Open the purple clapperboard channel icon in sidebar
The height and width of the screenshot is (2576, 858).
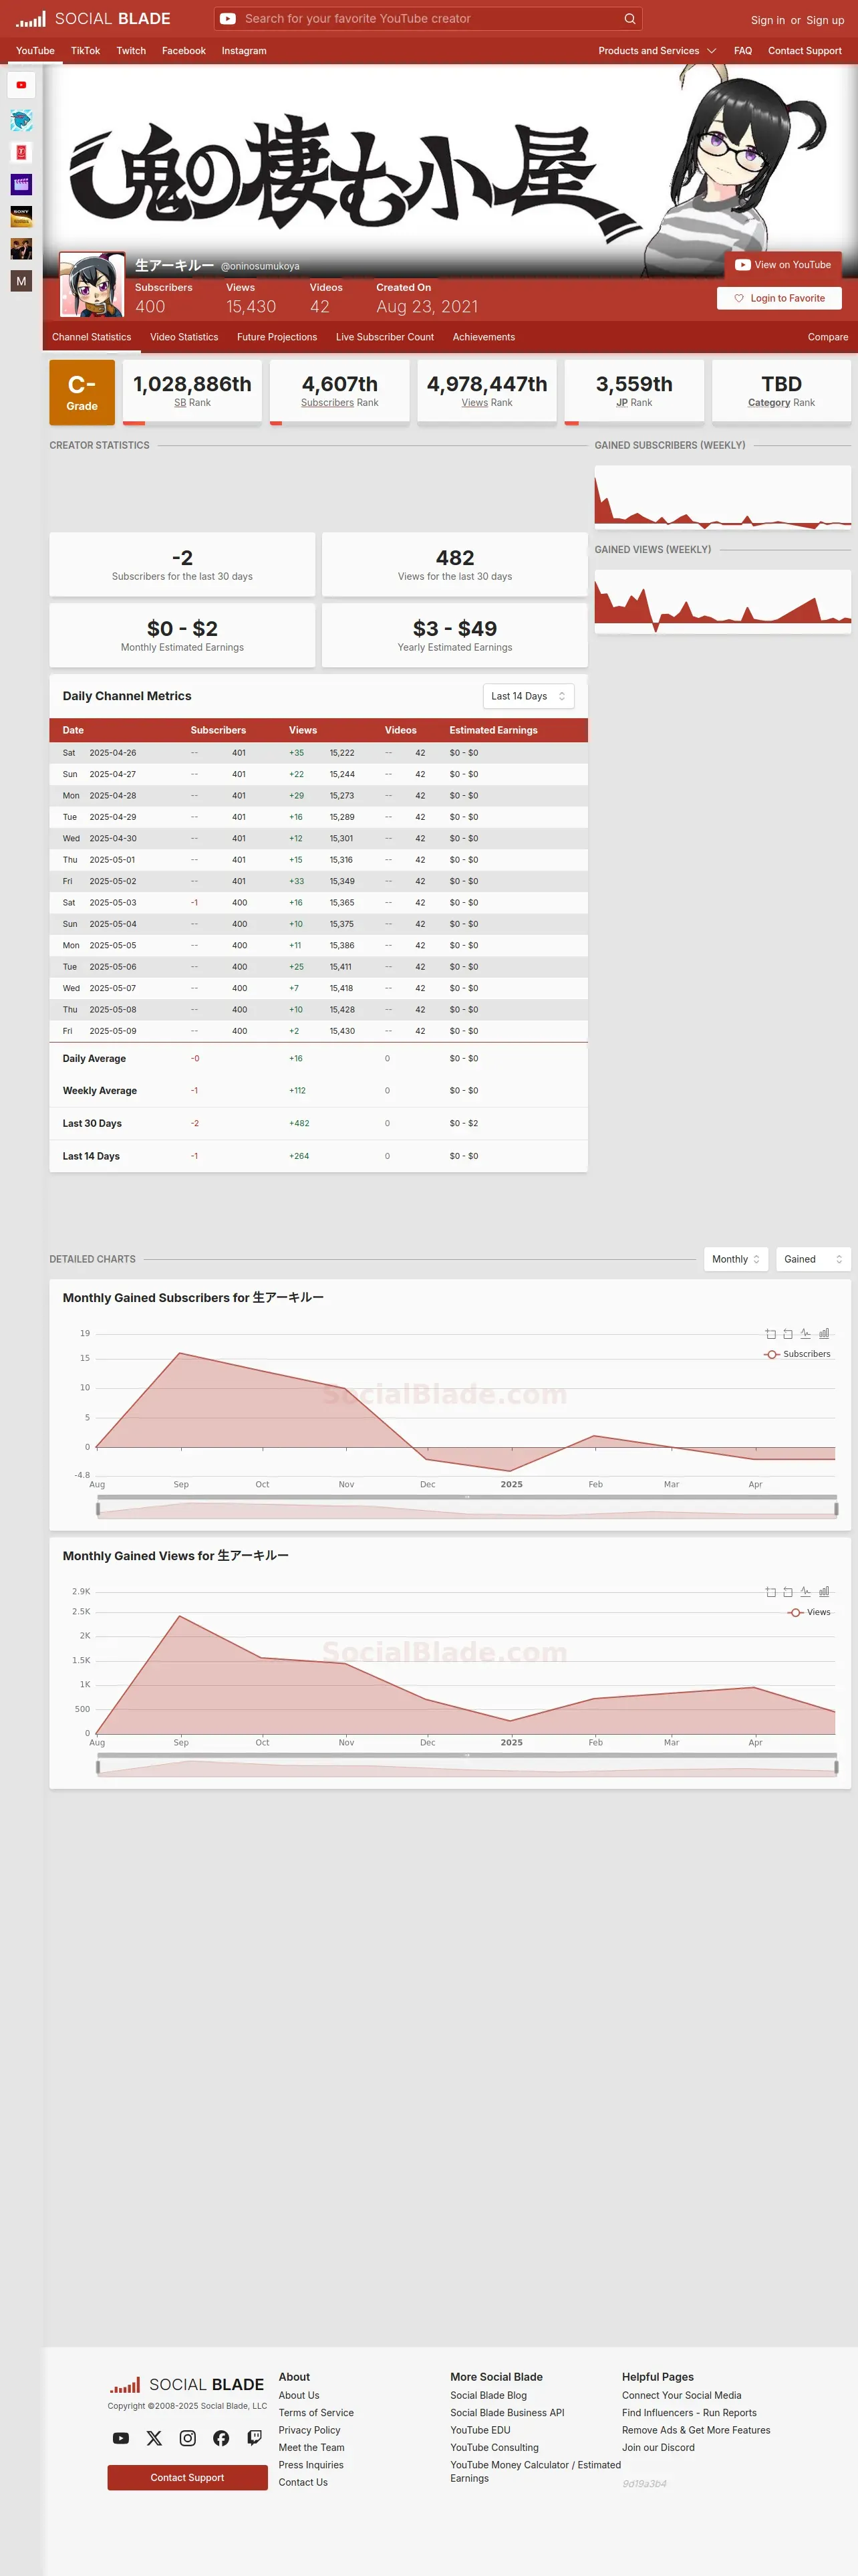21,184
